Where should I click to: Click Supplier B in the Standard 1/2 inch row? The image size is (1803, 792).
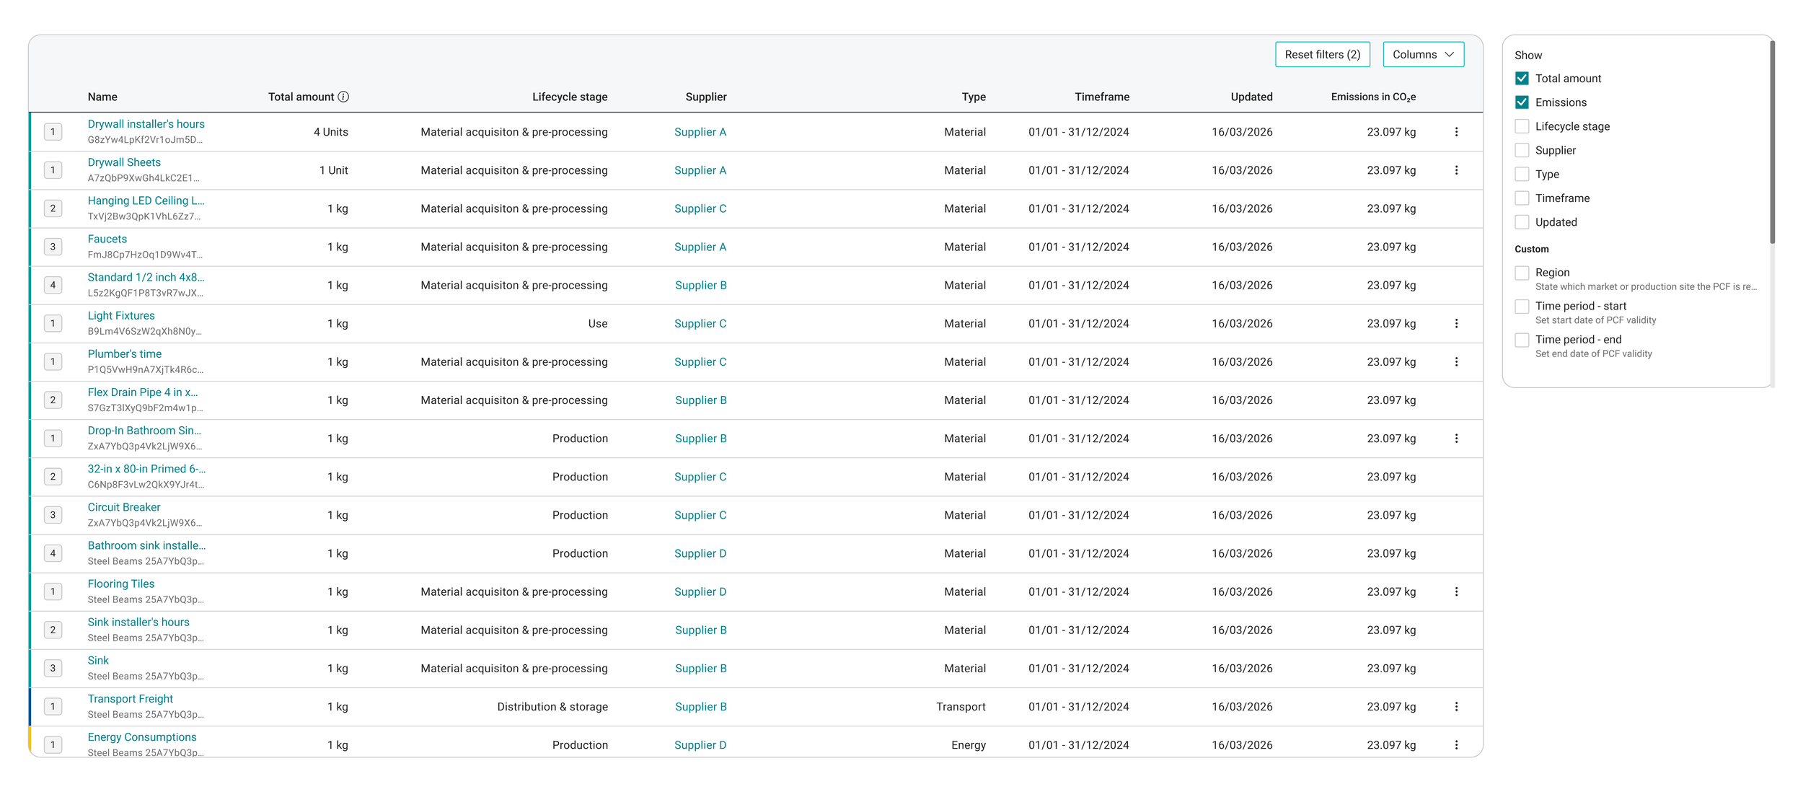click(x=701, y=285)
